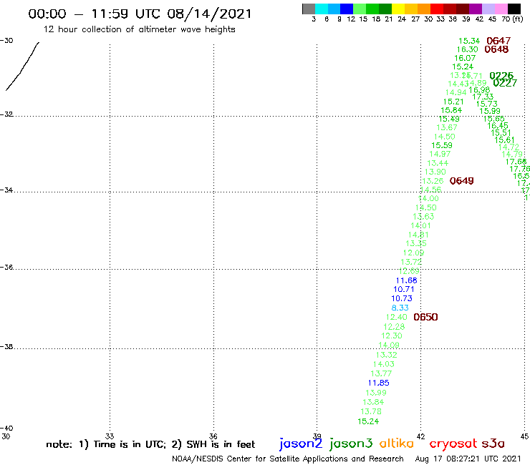Click the wave height reading 12.30

(x=392, y=336)
